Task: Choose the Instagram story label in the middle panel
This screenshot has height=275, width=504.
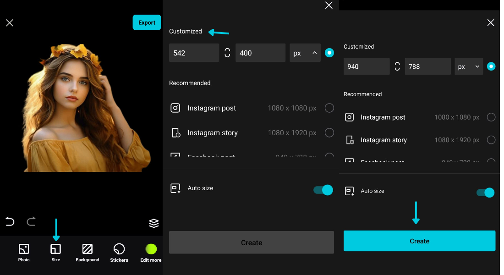Action: point(213,133)
